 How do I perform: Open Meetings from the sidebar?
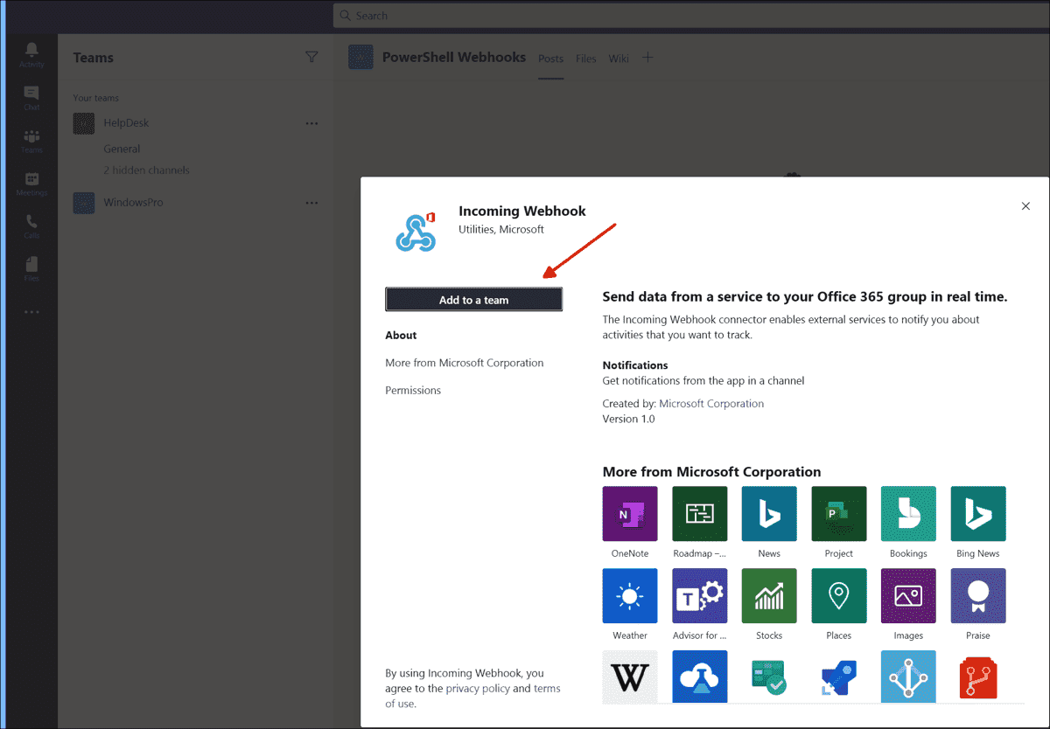(31, 183)
